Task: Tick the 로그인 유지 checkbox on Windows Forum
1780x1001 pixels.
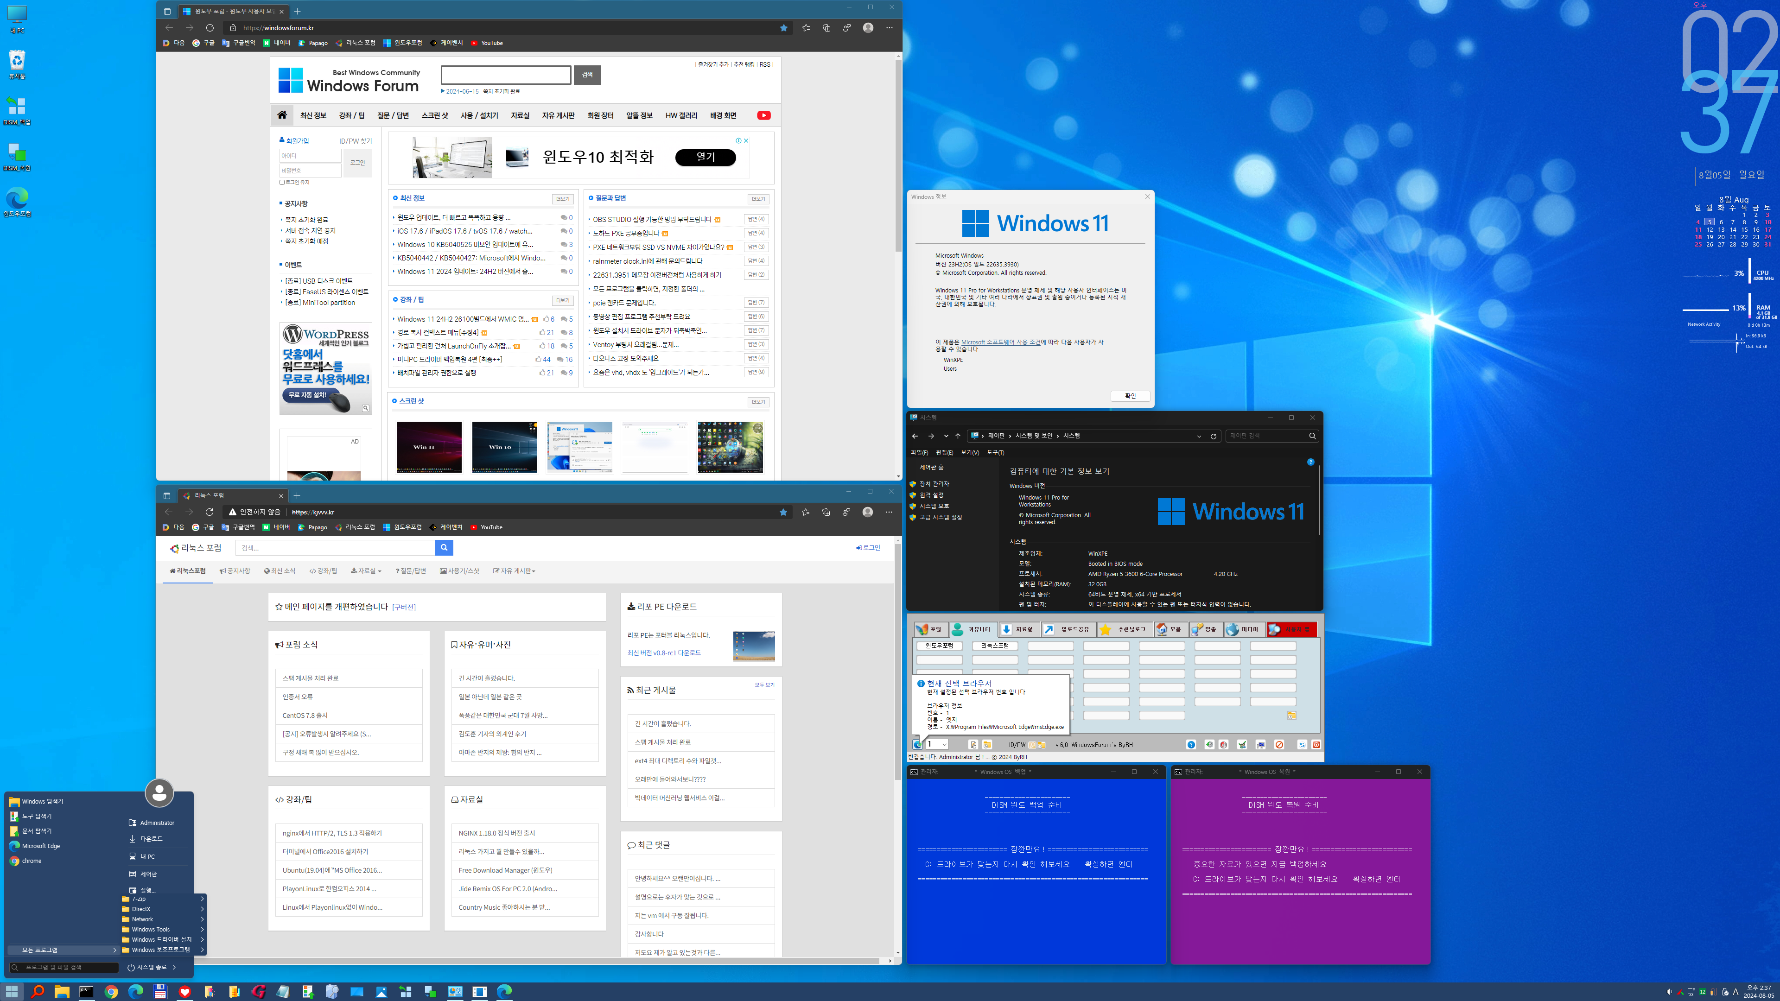Action: (x=282, y=183)
